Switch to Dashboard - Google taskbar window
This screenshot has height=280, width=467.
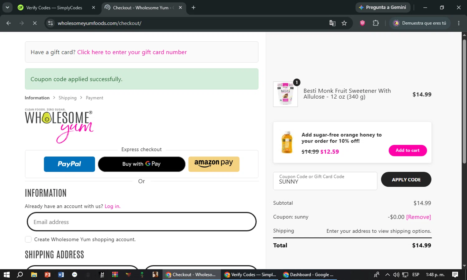[x=309, y=275]
